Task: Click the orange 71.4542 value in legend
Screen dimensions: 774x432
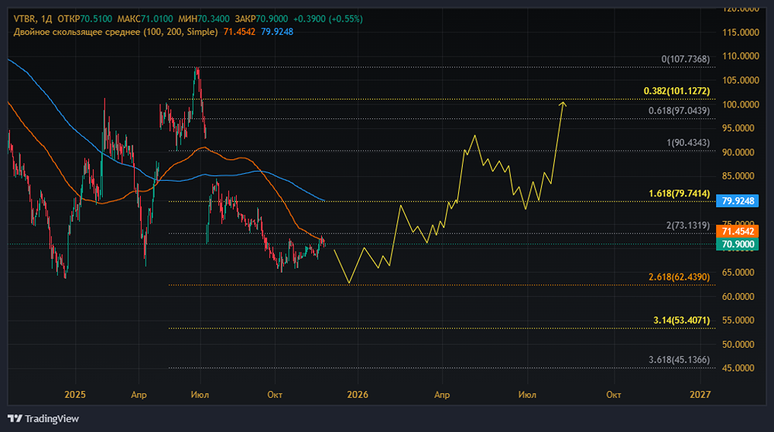Action: 240,32
